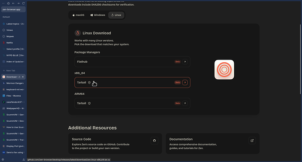Click the Linux penguin icon beside Linux Download
302x162 pixels.
[77, 33]
